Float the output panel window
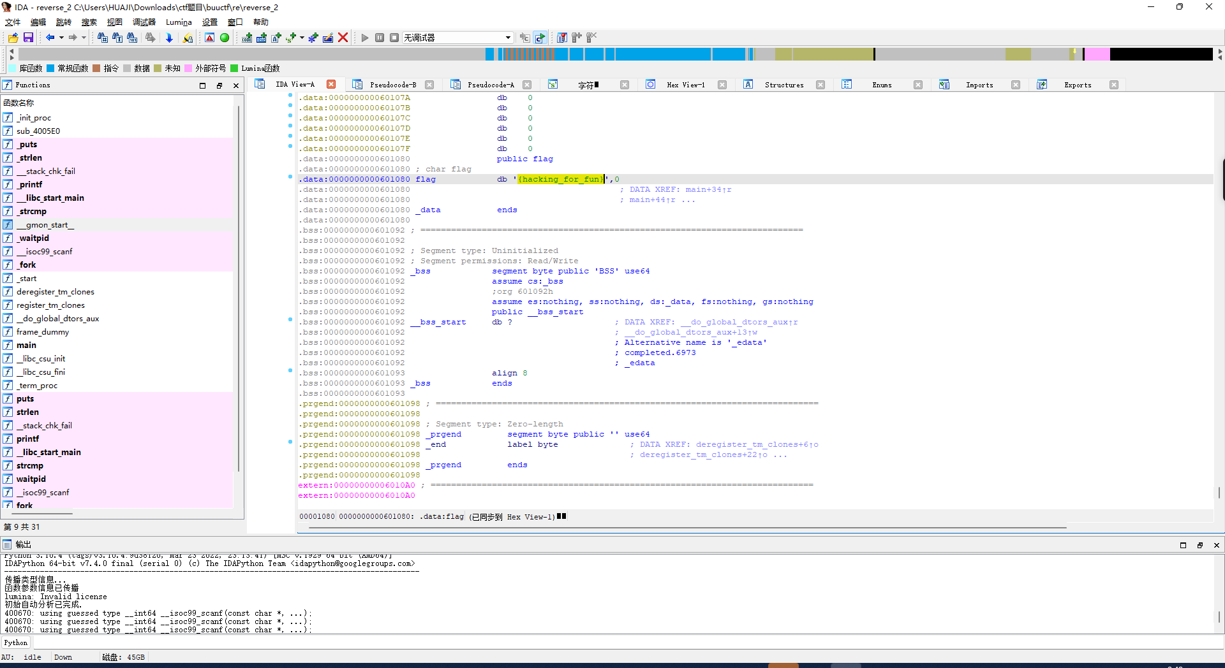Screen dimensions: 1225x668 coord(1200,545)
